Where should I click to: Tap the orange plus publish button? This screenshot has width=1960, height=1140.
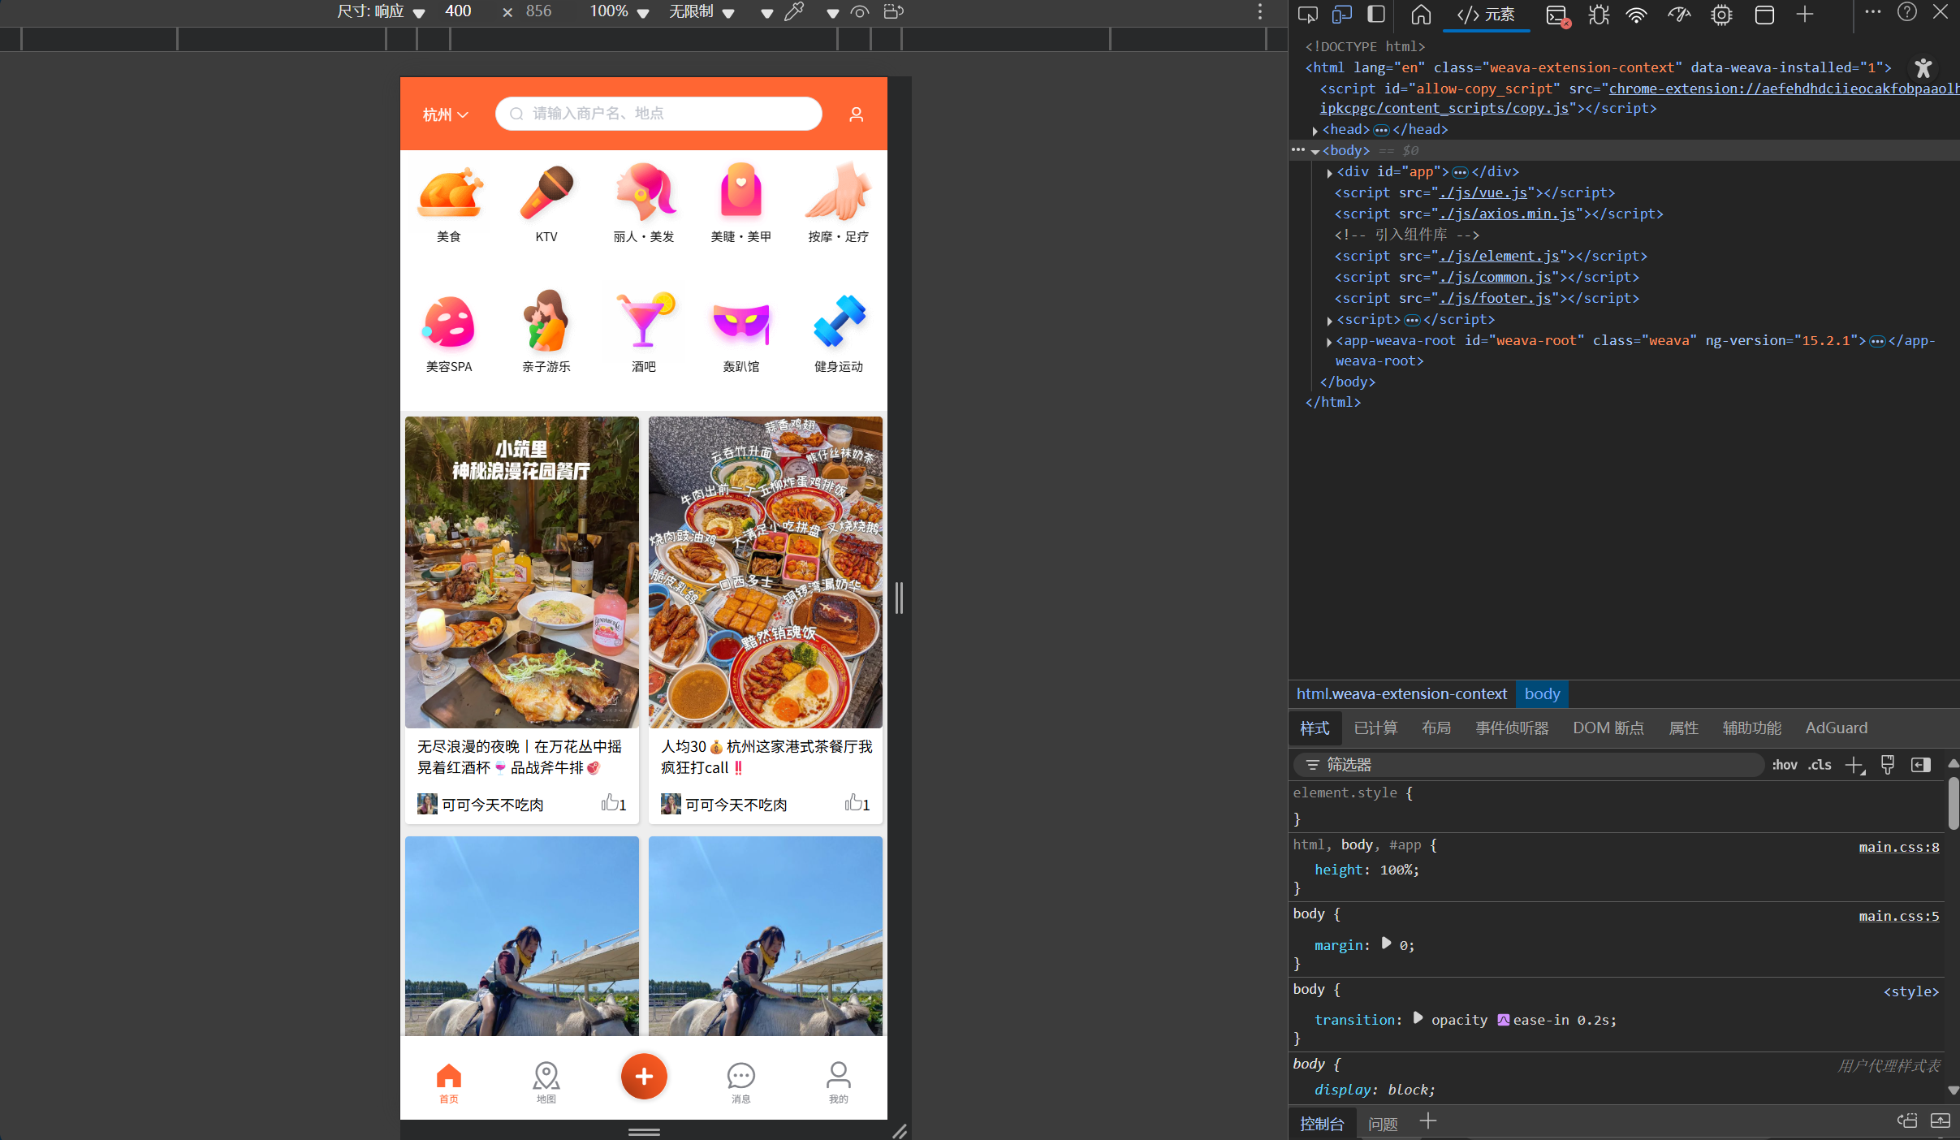[x=644, y=1076]
